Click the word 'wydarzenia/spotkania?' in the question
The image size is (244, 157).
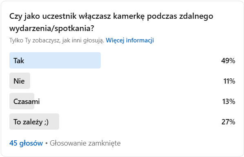(52, 28)
